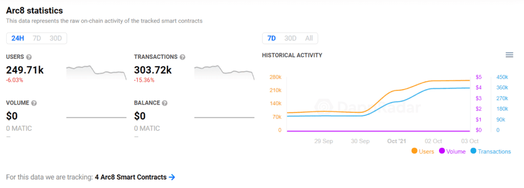524x188 pixels.
Task: Click the orange Users legend dot
Action: tap(414, 151)
